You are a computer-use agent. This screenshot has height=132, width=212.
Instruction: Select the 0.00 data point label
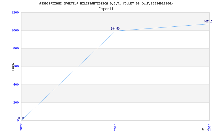tap(21, 118)
